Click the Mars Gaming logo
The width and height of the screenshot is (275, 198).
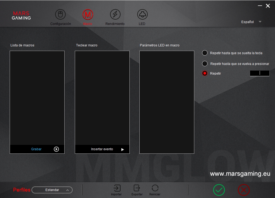[x=21, y=15]
